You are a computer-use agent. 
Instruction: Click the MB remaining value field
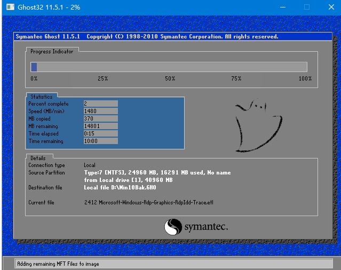point(100,126)
